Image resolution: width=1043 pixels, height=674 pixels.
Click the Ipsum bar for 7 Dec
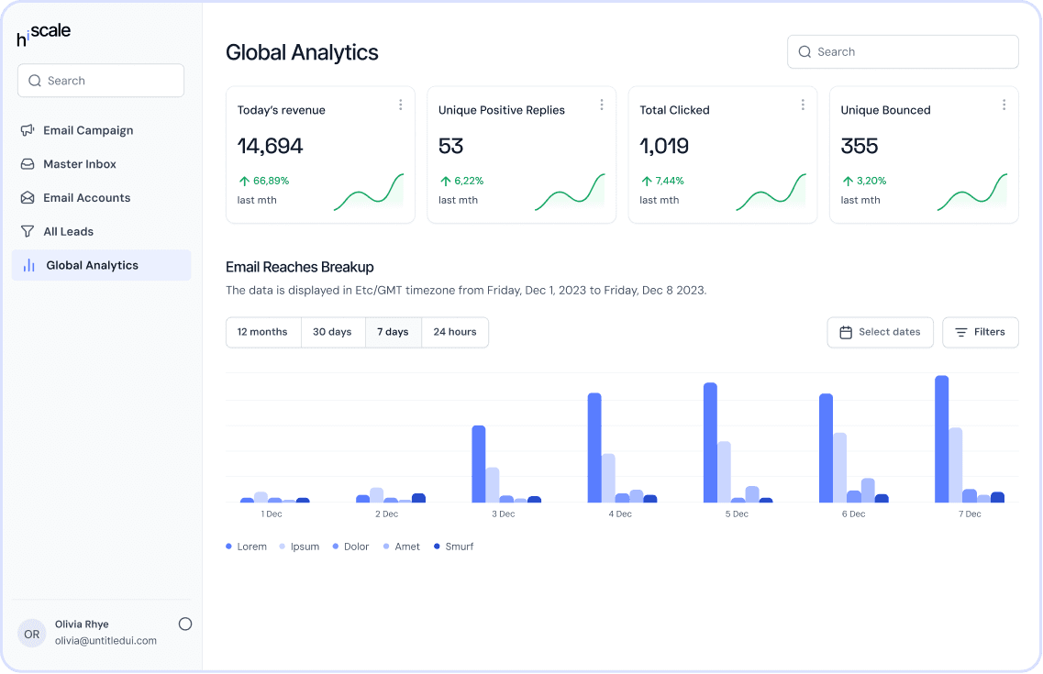pos(956,465)
